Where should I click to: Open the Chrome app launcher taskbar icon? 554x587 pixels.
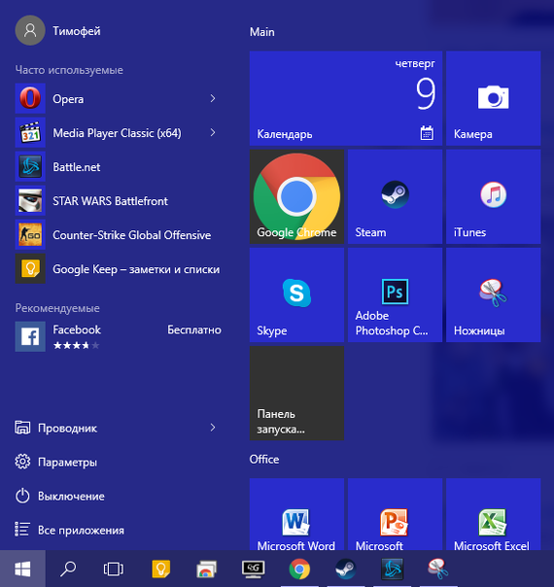click(x=207, y=570)
